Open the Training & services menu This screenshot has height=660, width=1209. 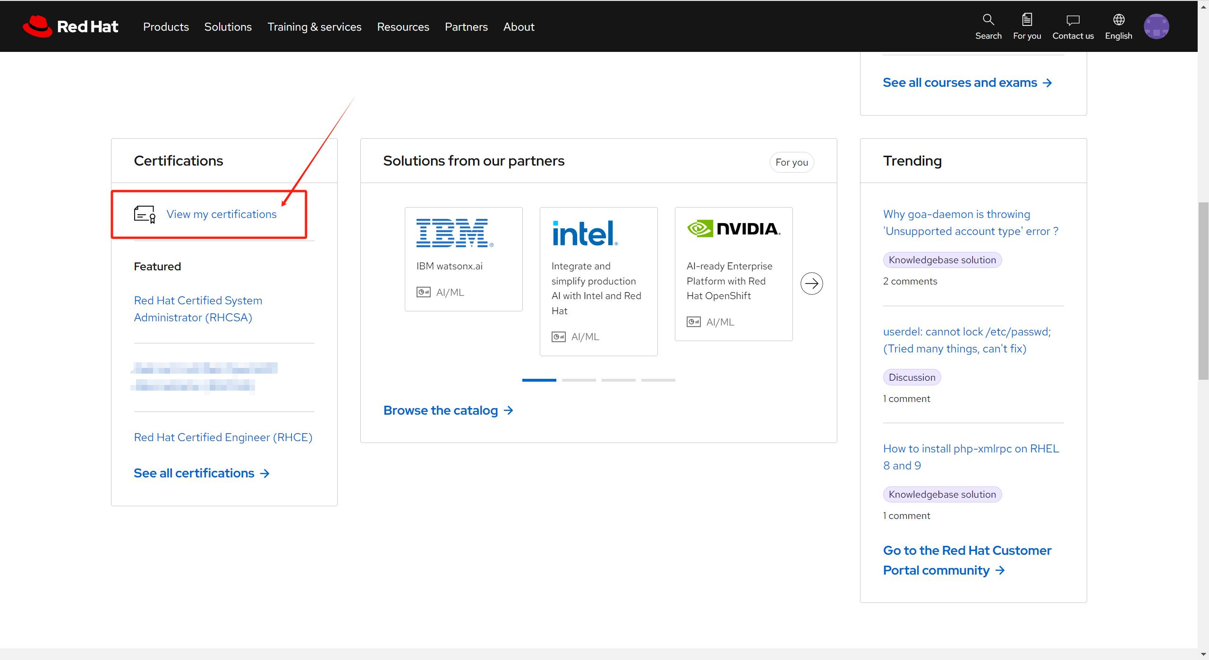314,27
